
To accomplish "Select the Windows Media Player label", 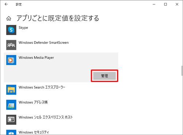I will coord(36,57).
